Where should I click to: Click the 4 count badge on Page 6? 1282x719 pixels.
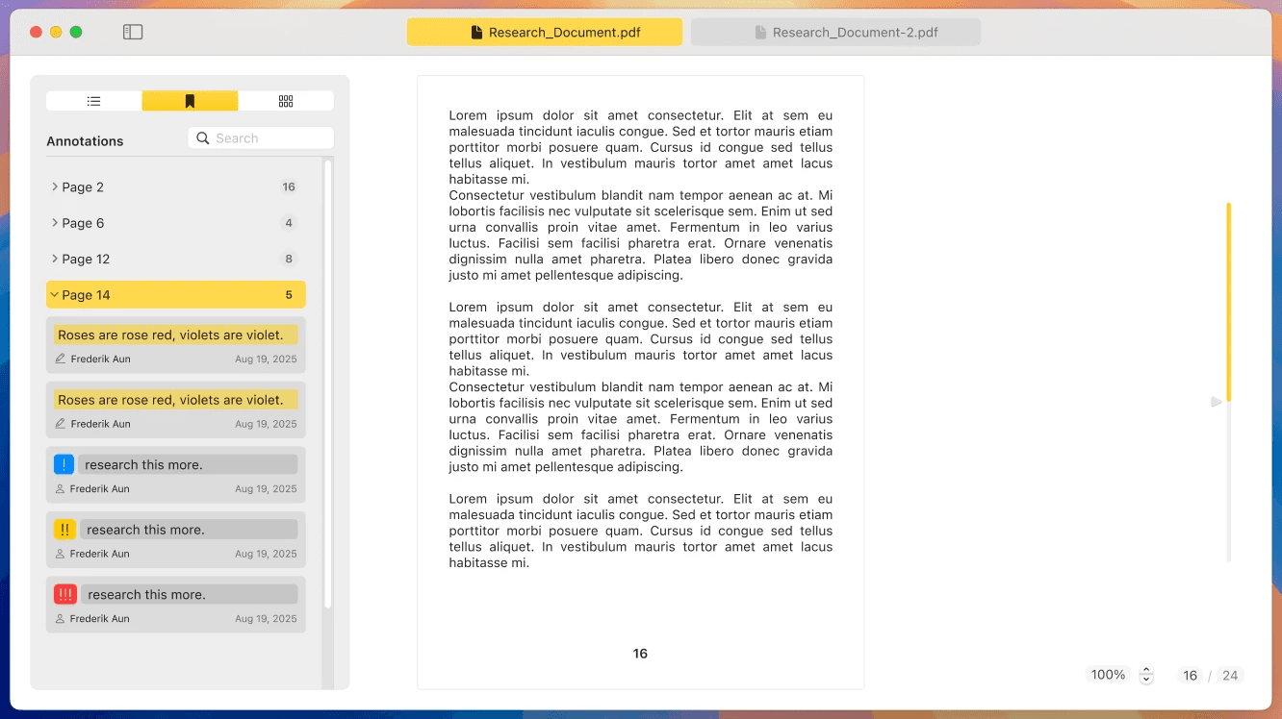point(289,223)
